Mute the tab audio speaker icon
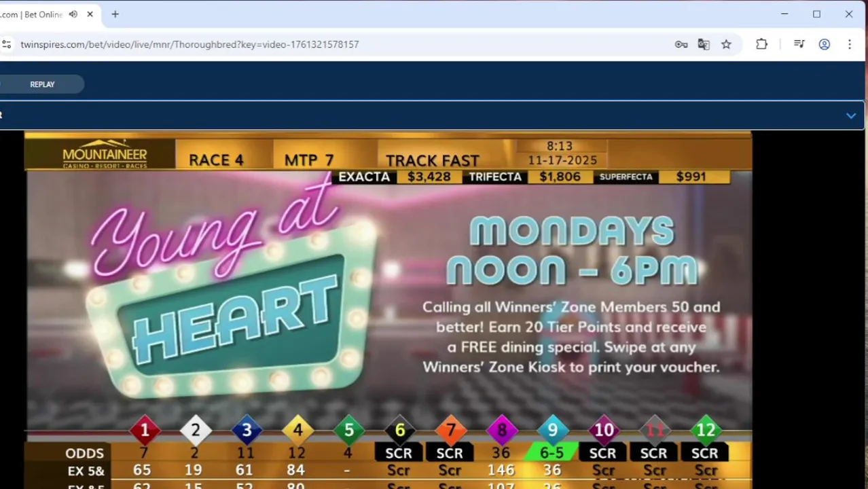The height and width of the screenshot is (489, 868). pos(73,14)
